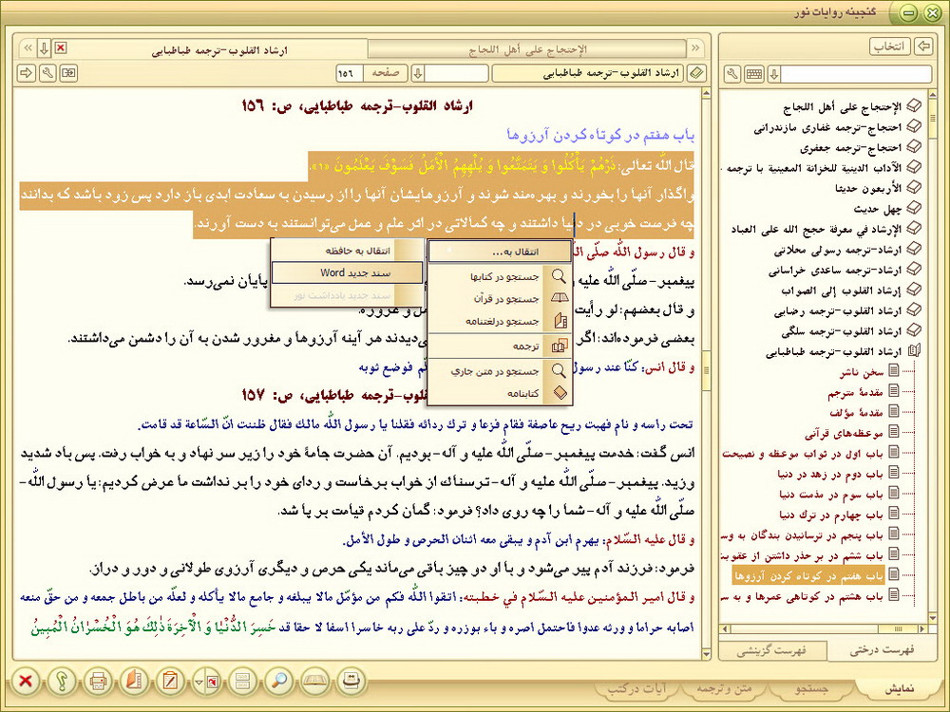Click the ترجمه translation icon in context menu
The width and height of the screenshot is (950, 712).
[558, 347]
